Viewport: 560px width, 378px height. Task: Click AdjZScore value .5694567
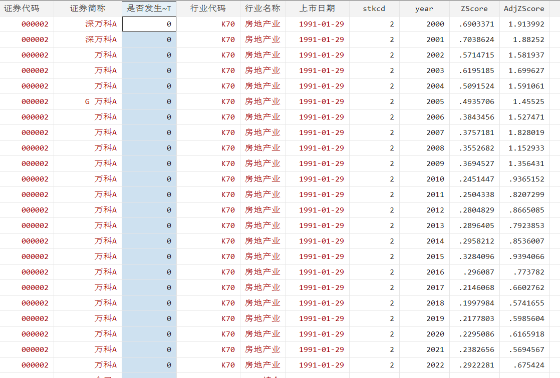pyautogui.click(x=526, y=350)
